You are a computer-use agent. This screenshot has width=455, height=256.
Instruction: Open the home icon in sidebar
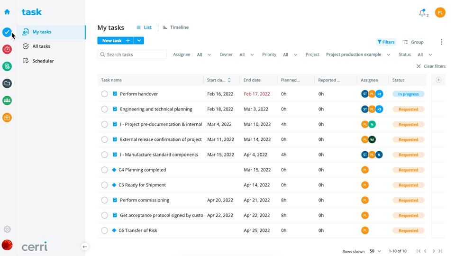7,12
